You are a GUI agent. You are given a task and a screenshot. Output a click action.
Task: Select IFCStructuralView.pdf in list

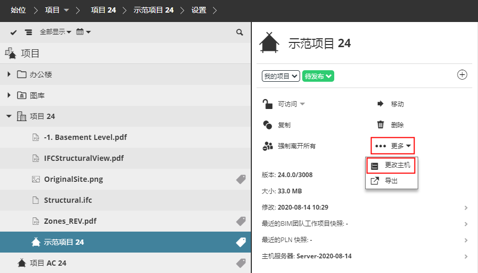125,158
